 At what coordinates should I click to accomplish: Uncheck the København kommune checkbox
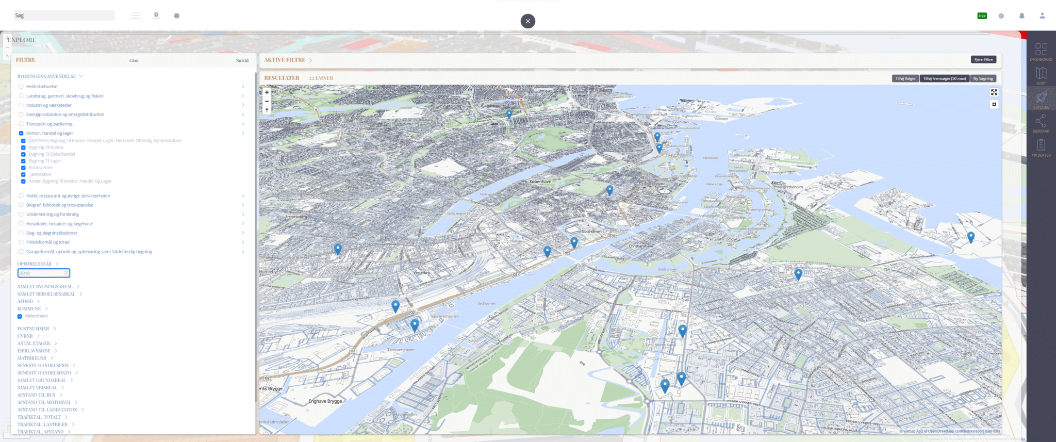[20, 316]
